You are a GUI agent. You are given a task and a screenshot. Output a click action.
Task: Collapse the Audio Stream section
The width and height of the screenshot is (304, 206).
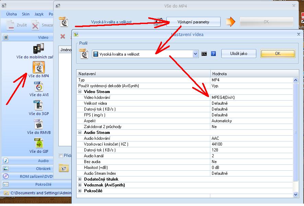click(x=80, y=133)
